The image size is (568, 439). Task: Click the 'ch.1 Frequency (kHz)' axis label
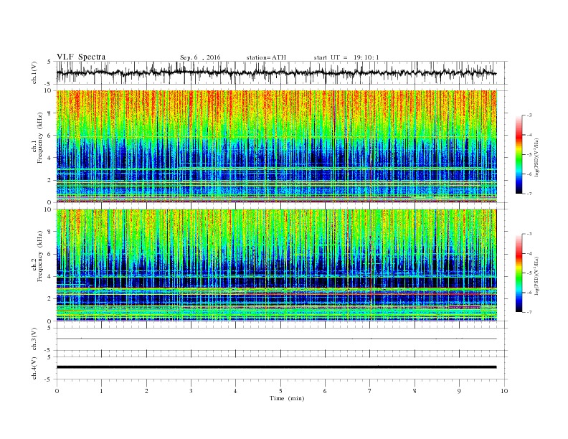(x=37, y=138)
